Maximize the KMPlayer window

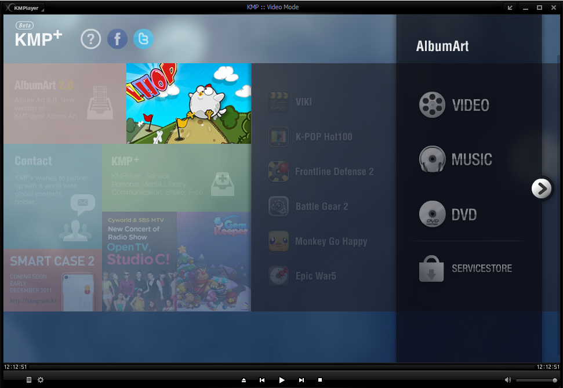point(539,8)
